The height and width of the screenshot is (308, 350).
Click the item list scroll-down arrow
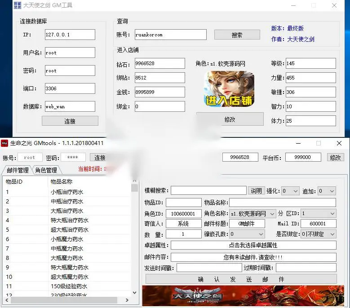pyautogui.click(x=135, y=292)
